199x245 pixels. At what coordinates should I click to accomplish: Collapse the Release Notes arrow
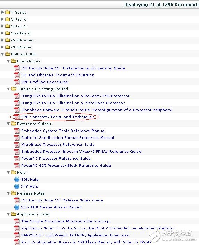(8, 193)
